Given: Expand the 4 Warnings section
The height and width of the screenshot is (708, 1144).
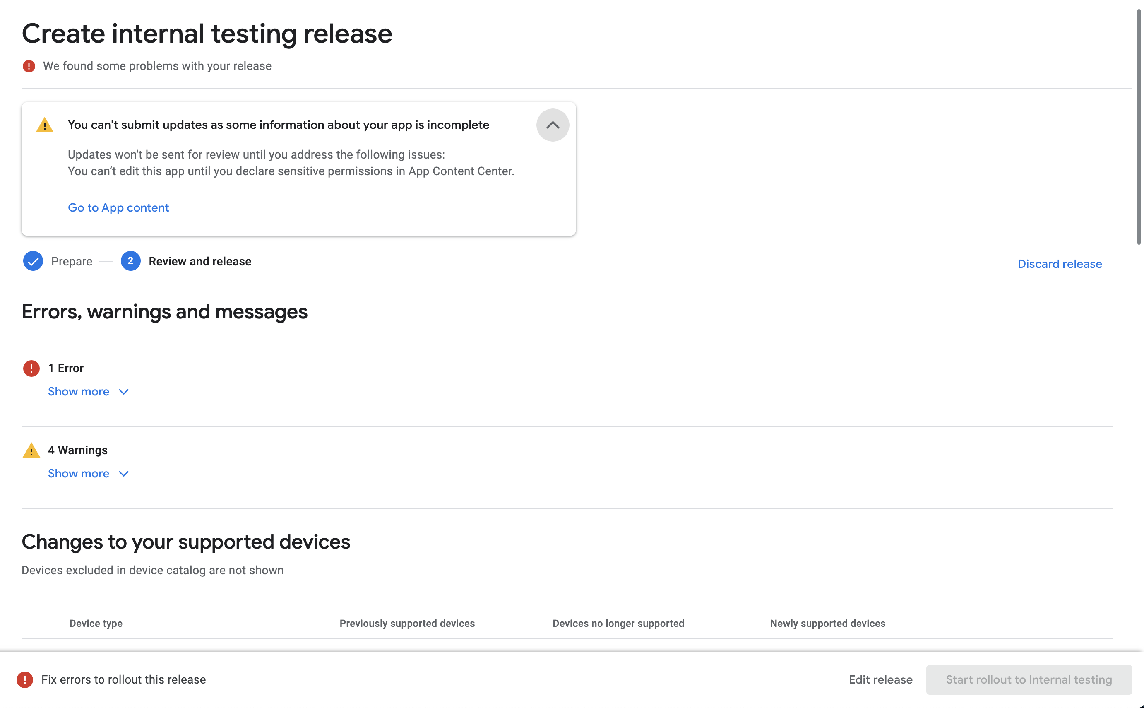Looking at the screenshot, I should [x=79, y=472].
